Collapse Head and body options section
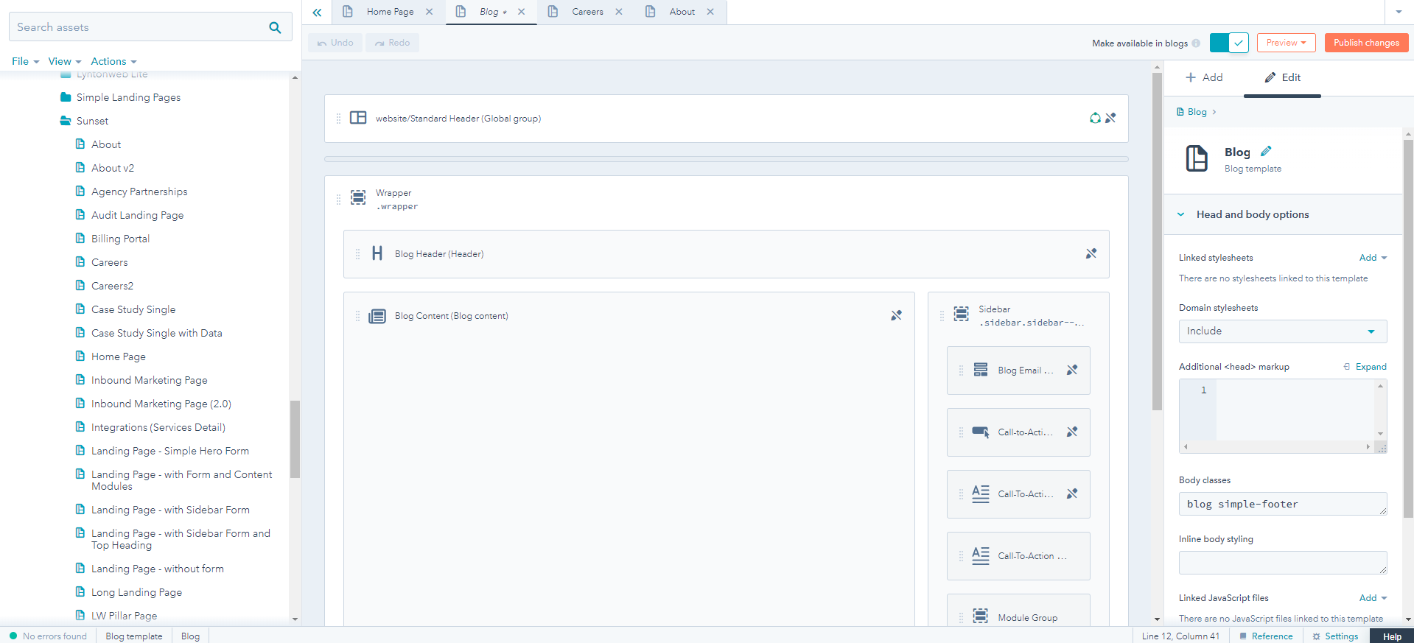 coord(1180,214)
